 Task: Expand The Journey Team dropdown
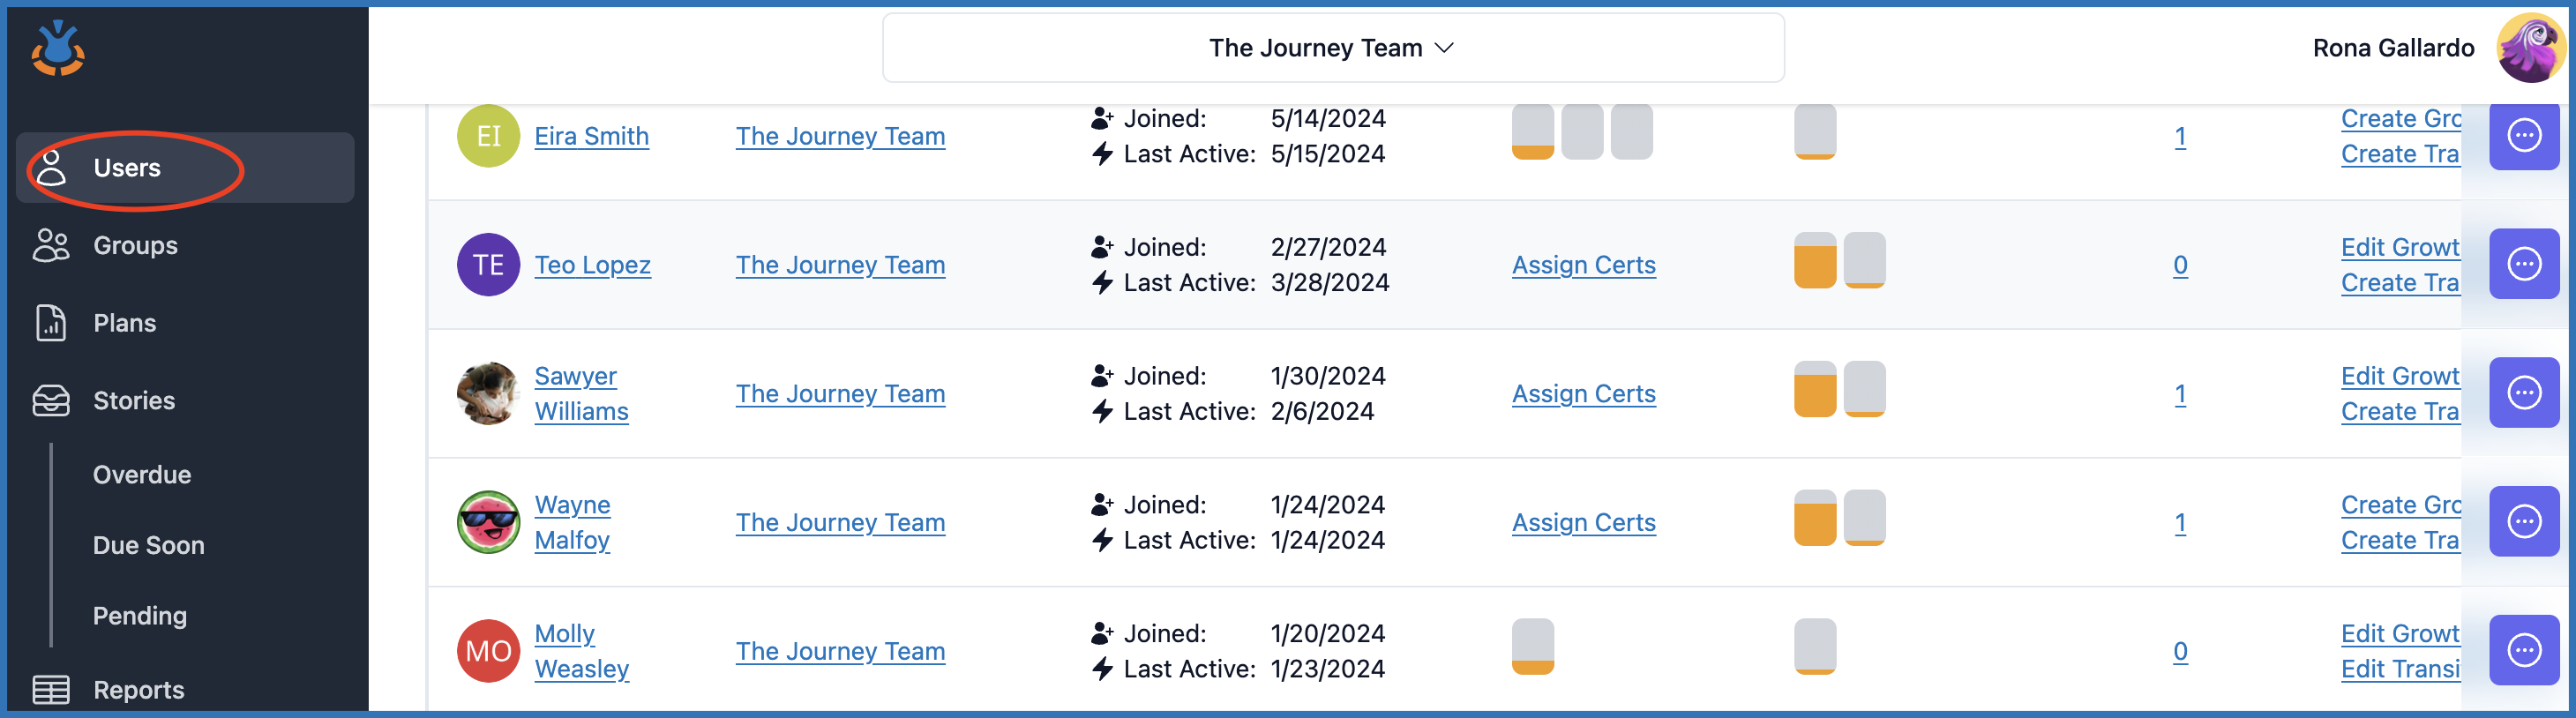click(x=1332, y=48)
